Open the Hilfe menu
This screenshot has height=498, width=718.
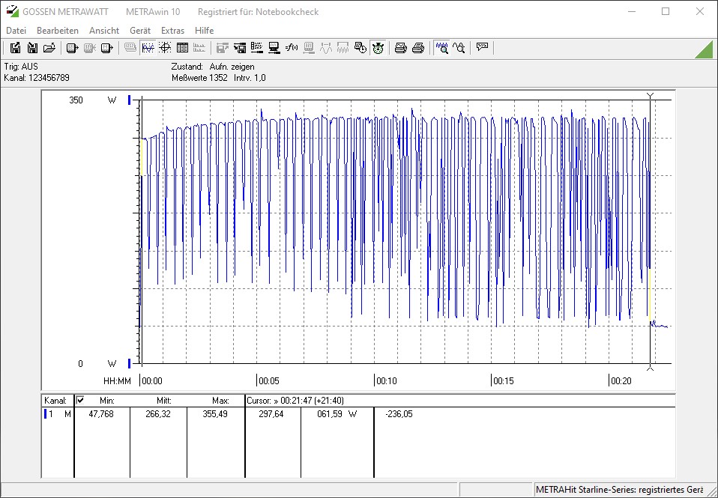(204, 31)
